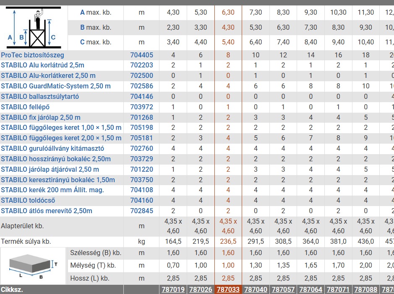
Task: Select product variant 787026
Action: click(201, 289)
